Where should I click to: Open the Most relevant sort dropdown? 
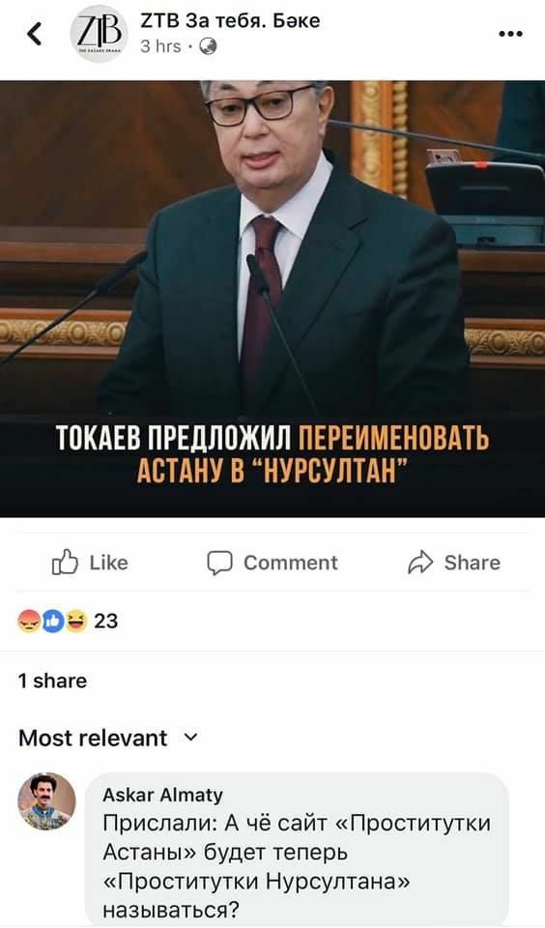pos(108,738)
